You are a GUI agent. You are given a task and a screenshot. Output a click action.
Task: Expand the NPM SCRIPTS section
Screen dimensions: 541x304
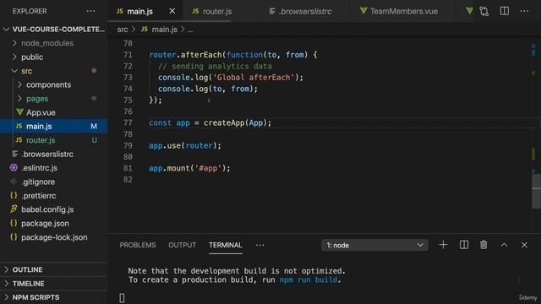(x=54, y=297)
